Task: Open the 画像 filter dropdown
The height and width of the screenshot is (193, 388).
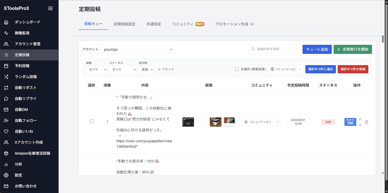Action: pos(97,69)
